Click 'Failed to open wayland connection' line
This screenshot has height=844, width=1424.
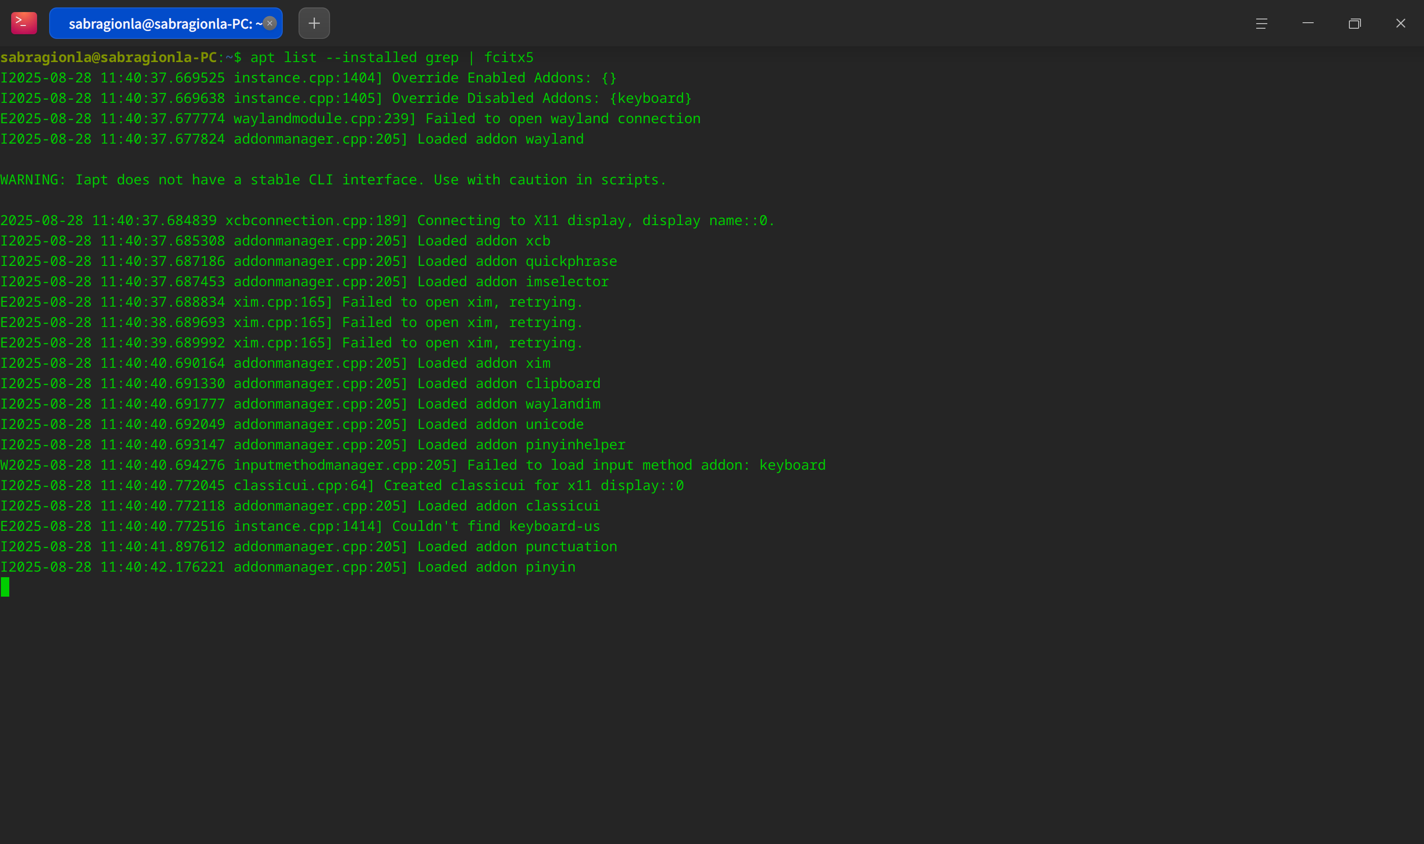pyautogui.click(x=350, y=119)
